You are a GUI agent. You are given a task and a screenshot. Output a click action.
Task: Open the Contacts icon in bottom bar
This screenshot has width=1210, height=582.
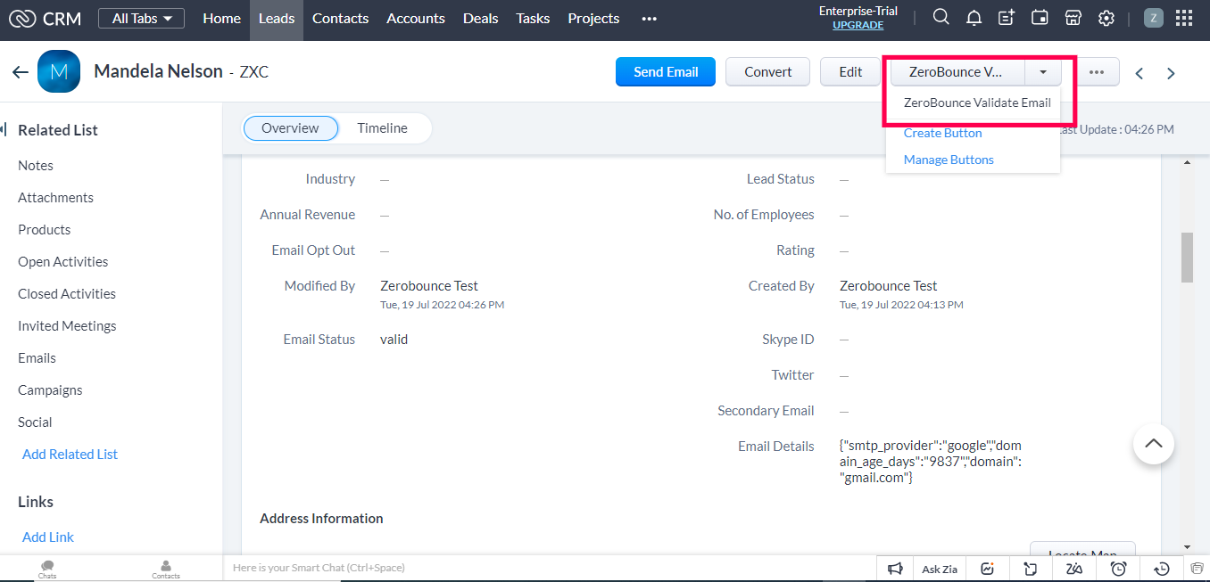point(166,569)
